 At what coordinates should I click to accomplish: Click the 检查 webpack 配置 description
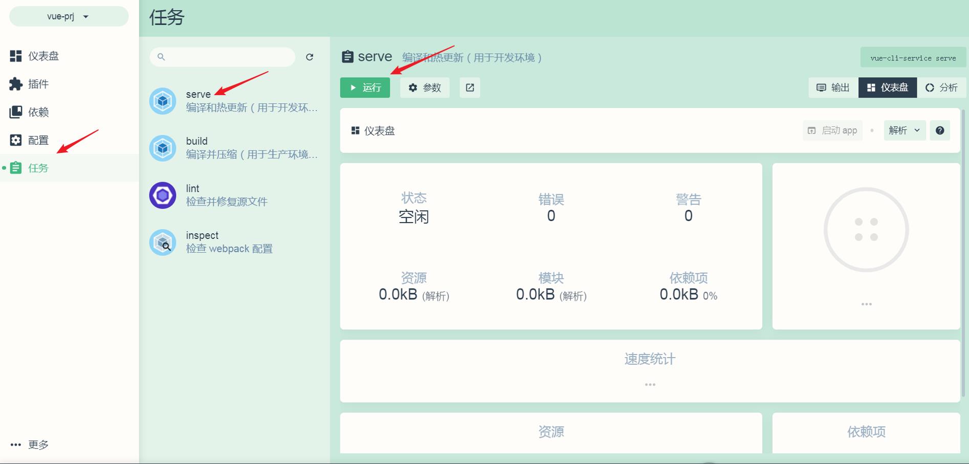[x=229, y=249]
